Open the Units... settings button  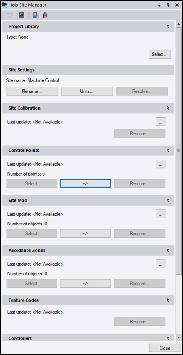point(87,91)
